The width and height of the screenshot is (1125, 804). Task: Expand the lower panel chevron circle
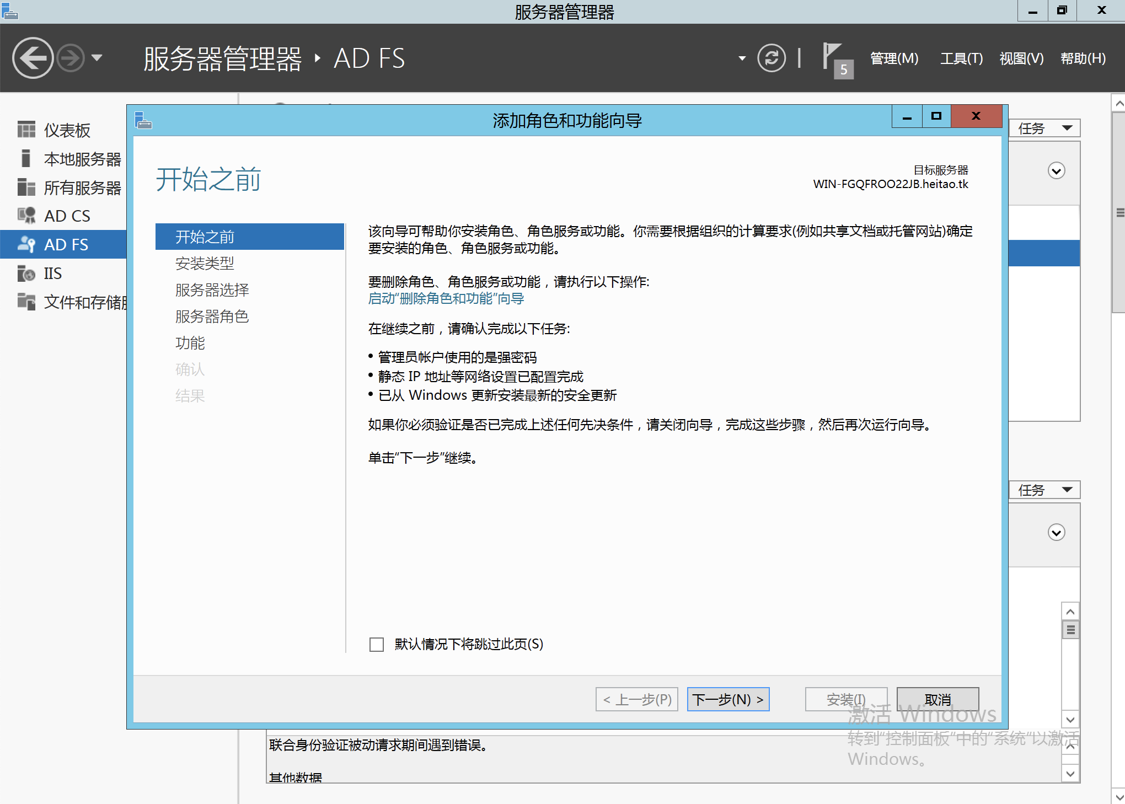[1056, 533]
